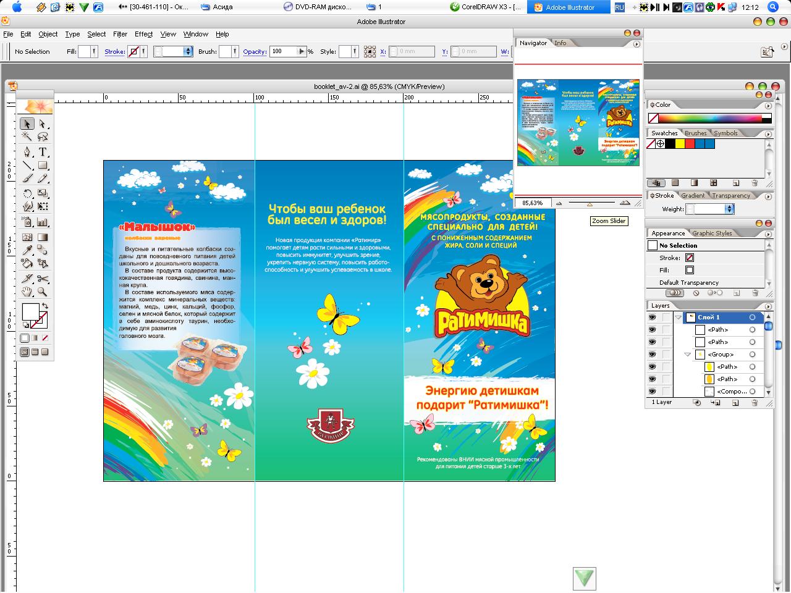Hide the Compound path sublayer

[x=652, y=392]
